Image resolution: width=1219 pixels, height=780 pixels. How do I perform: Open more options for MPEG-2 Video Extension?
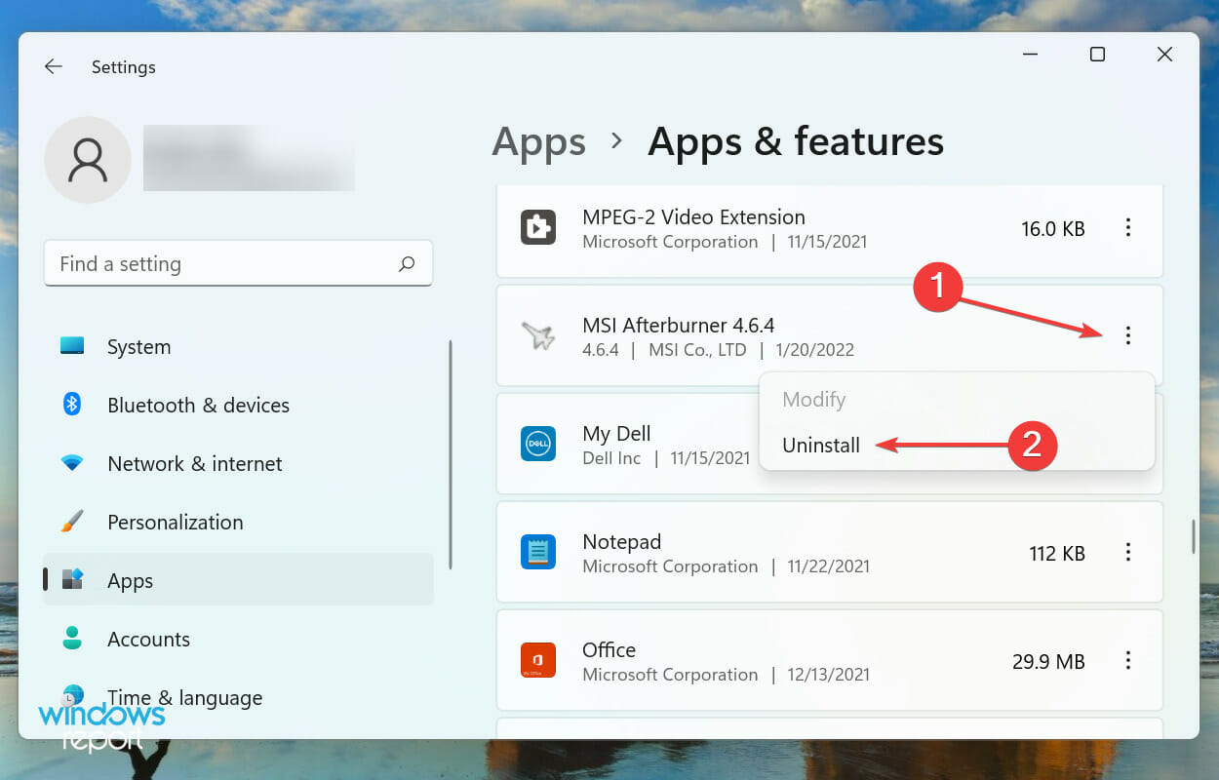[1128, 228]
